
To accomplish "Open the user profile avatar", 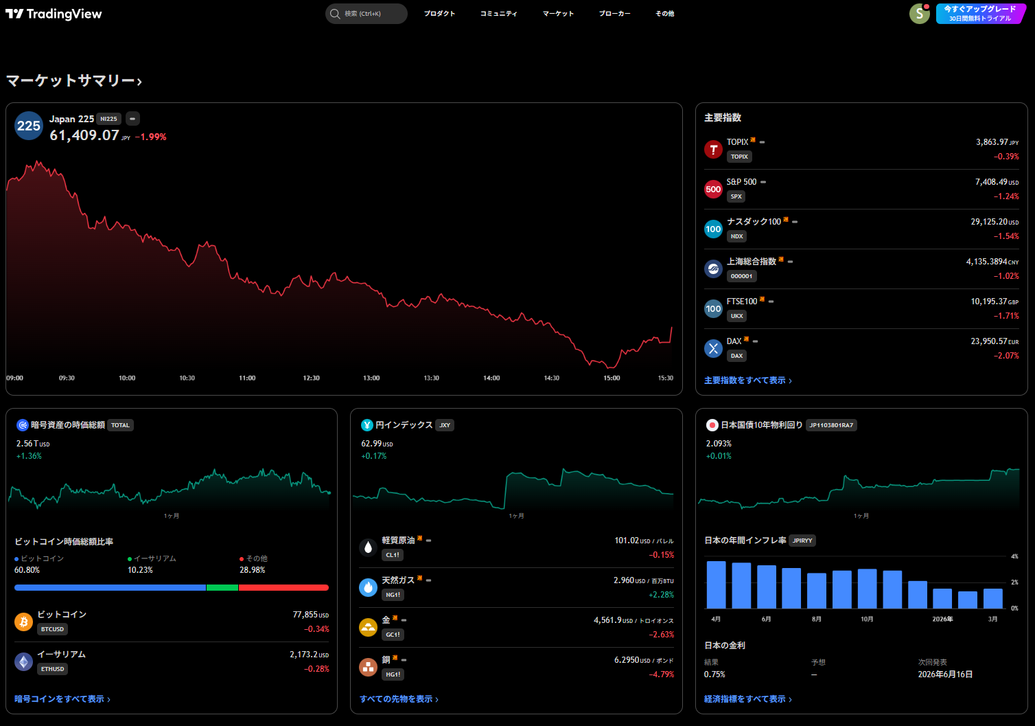I will [x=920, y=14].
